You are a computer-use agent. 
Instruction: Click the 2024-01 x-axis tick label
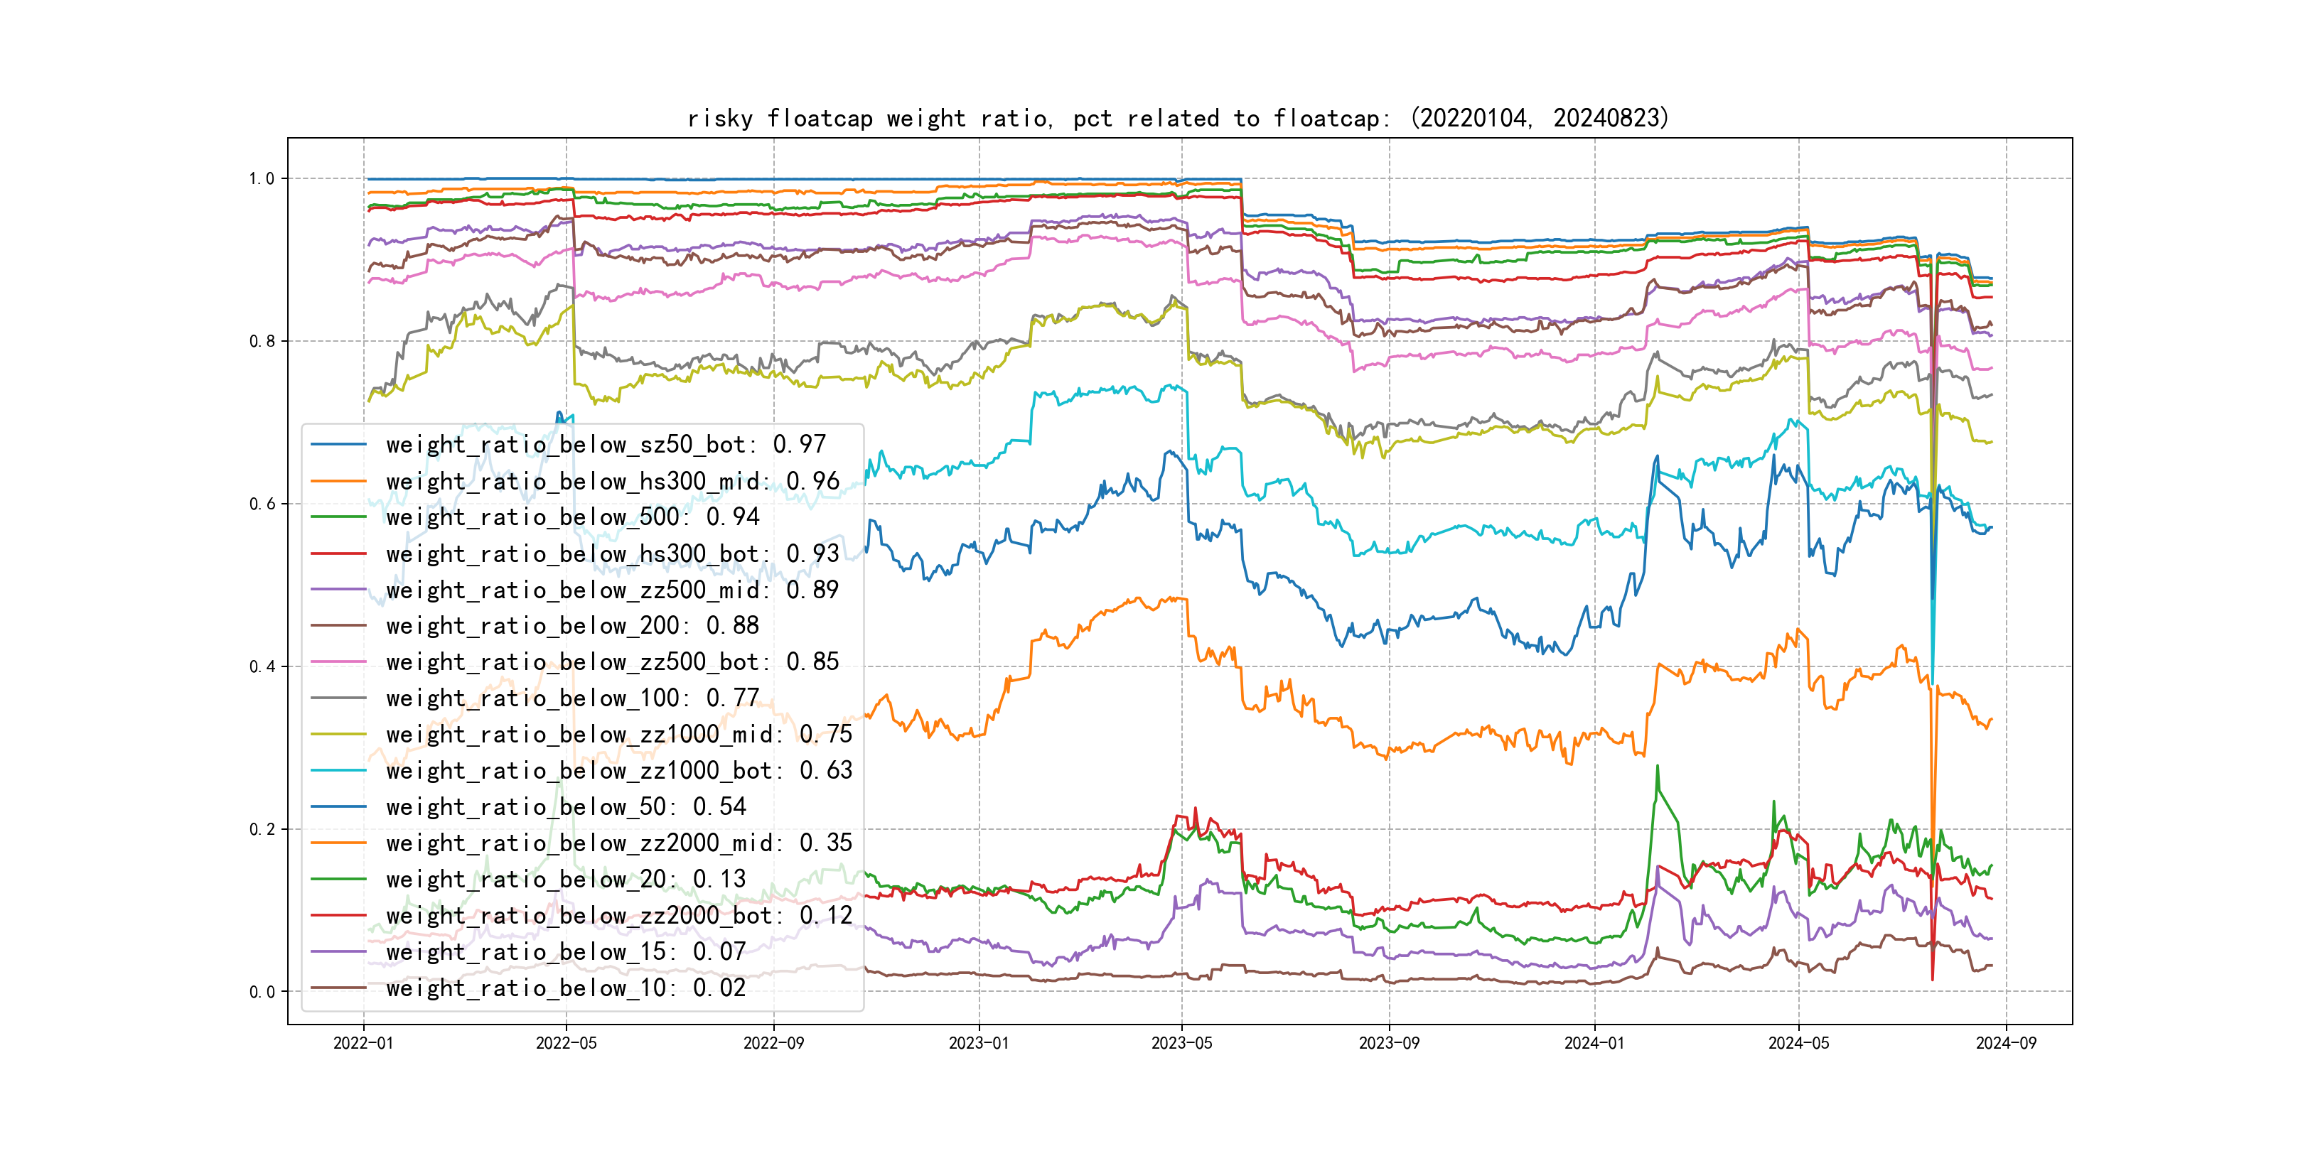(1594, 1043)
